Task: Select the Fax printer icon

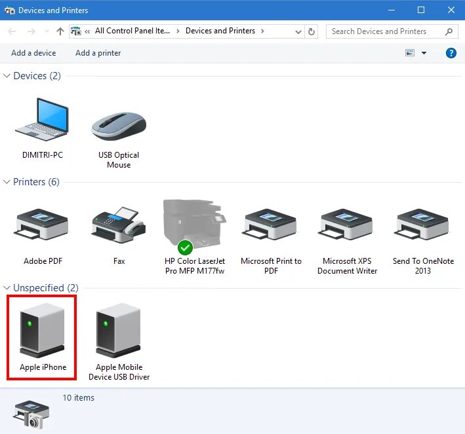Action: coord(119,225)
